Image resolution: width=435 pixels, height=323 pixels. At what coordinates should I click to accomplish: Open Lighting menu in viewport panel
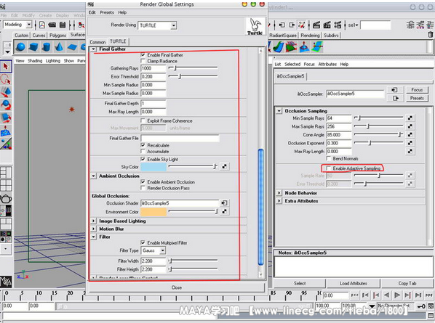[52, 61]
